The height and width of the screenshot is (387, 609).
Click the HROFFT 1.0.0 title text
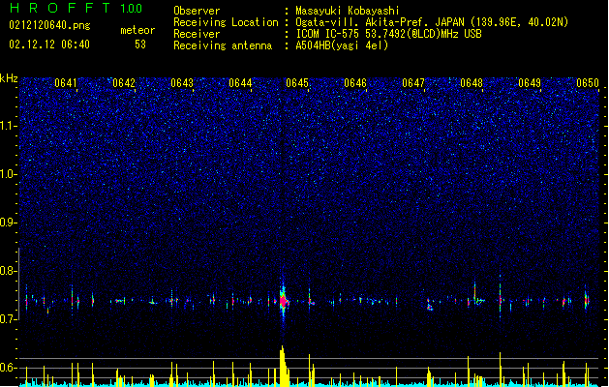click(76, 8)
